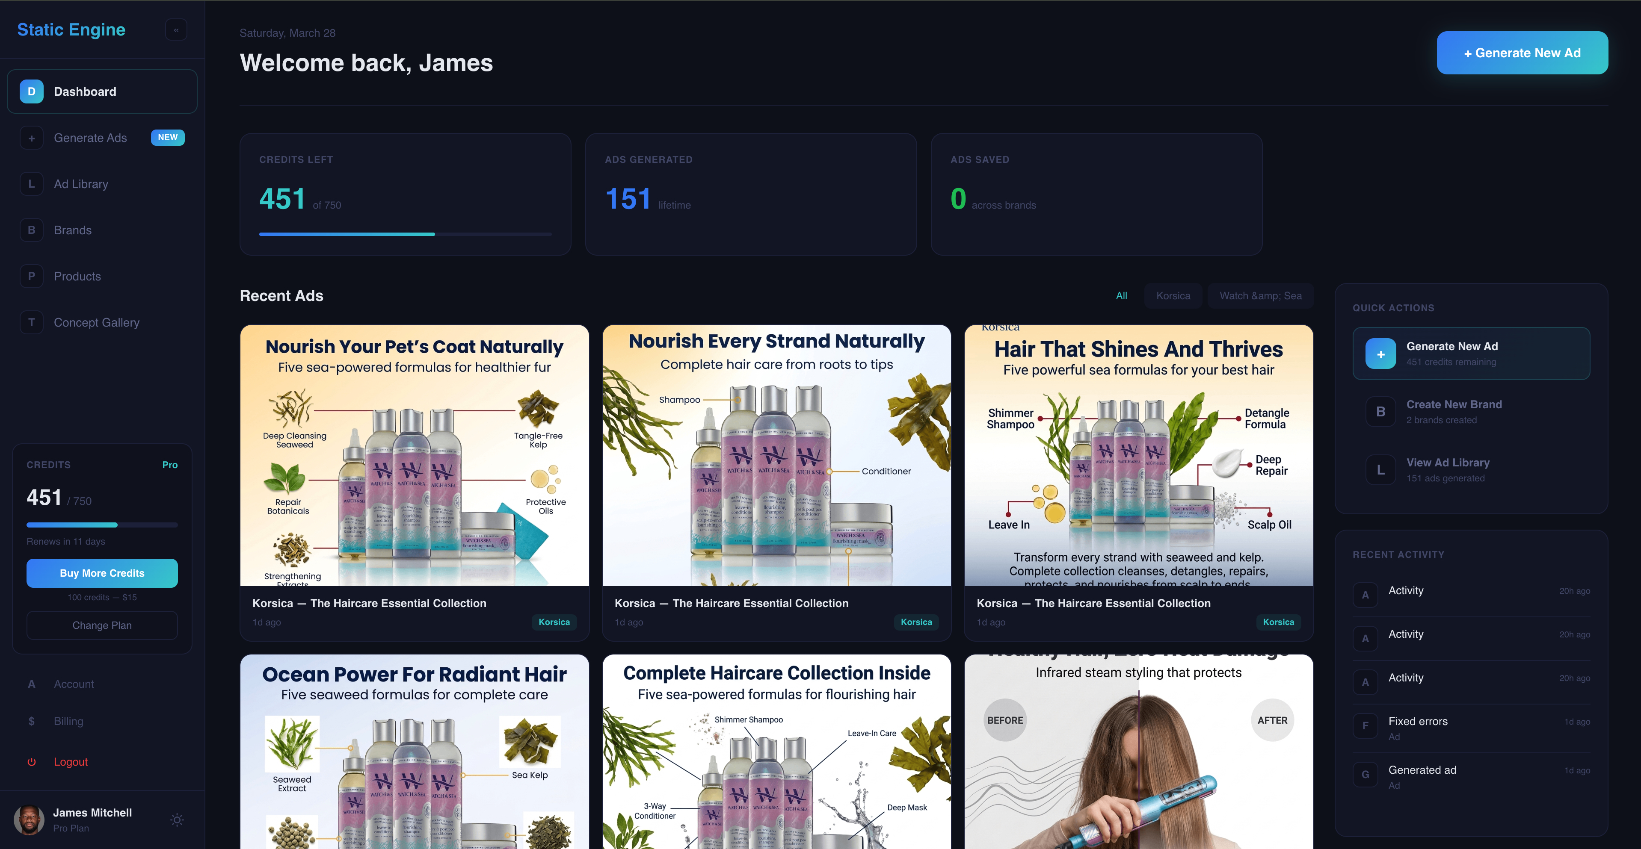Toggle the theme sun icon near James Mitchell

click(x=177, y=820)
